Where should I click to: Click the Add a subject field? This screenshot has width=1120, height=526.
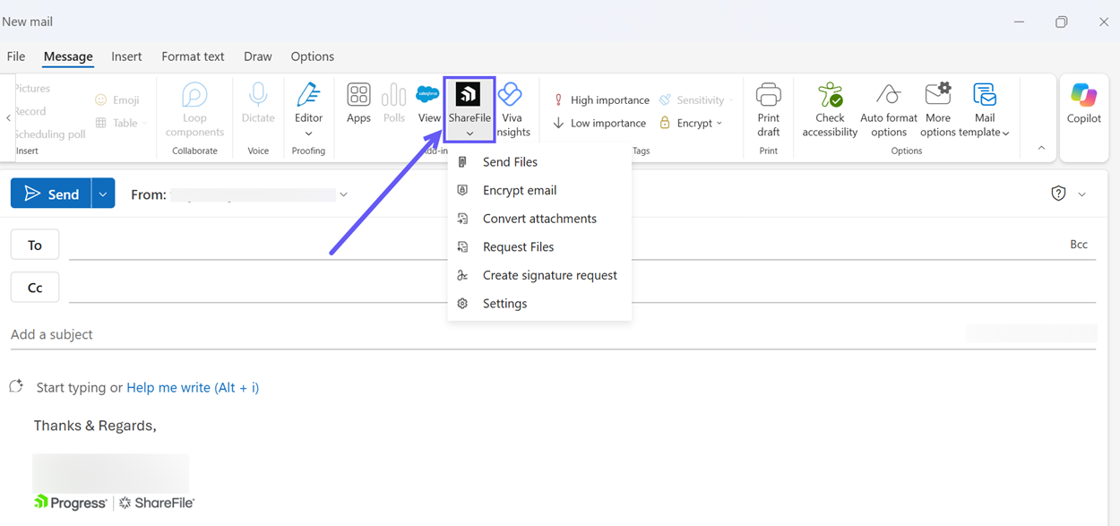[484, 334]
